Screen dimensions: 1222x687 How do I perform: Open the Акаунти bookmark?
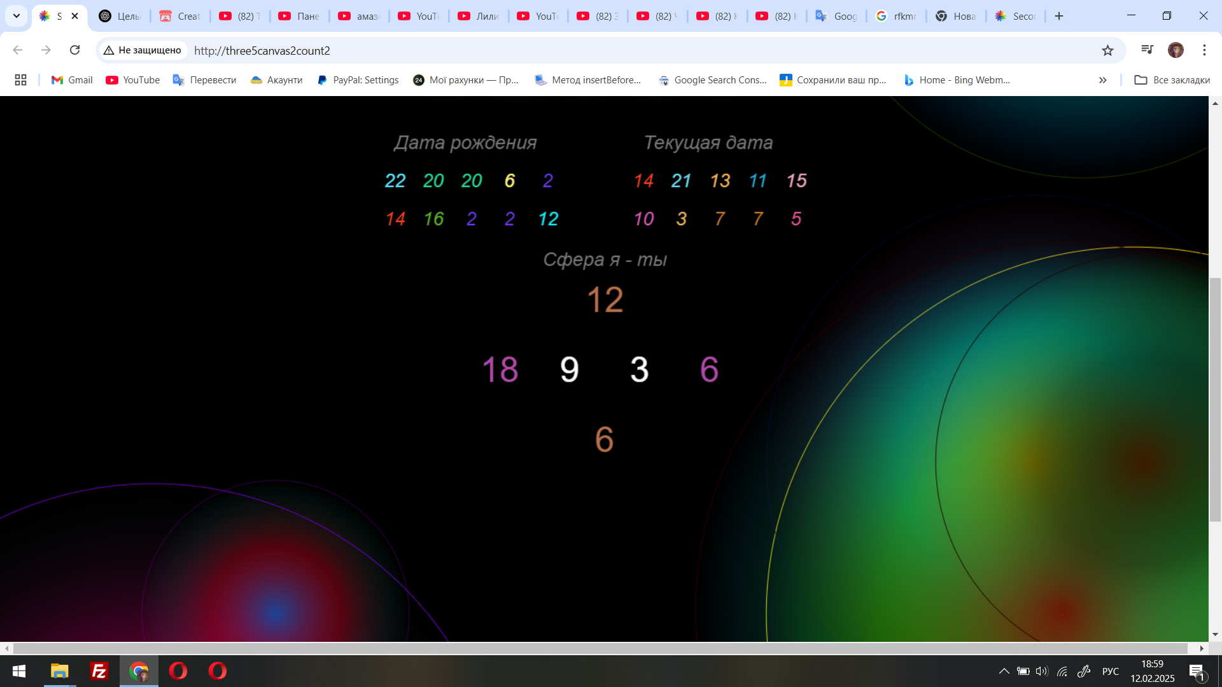click(x=276, y=80)
